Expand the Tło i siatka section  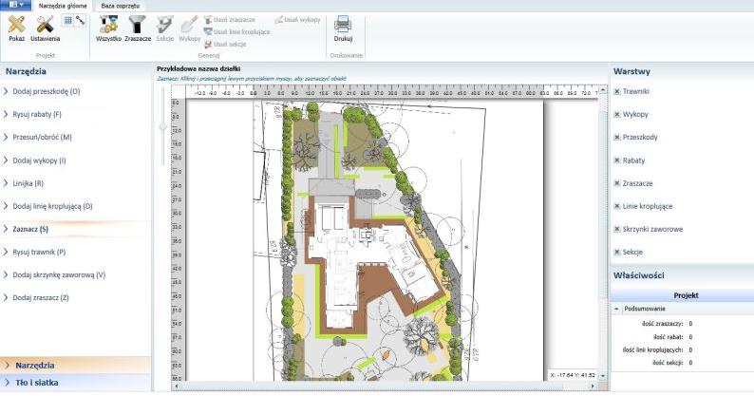(x=75, y=383)
